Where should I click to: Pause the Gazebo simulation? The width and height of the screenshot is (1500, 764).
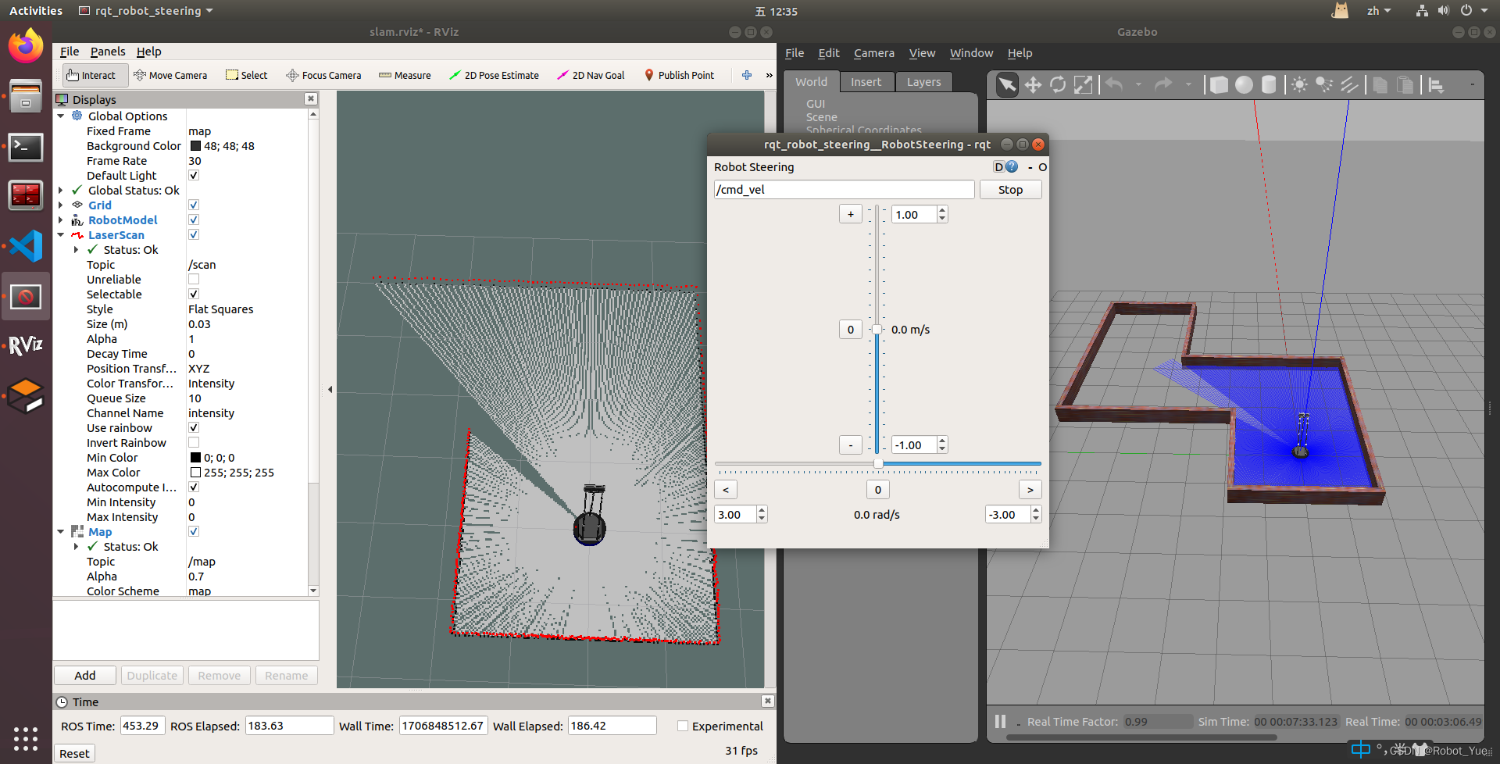tap(1000, 721)
